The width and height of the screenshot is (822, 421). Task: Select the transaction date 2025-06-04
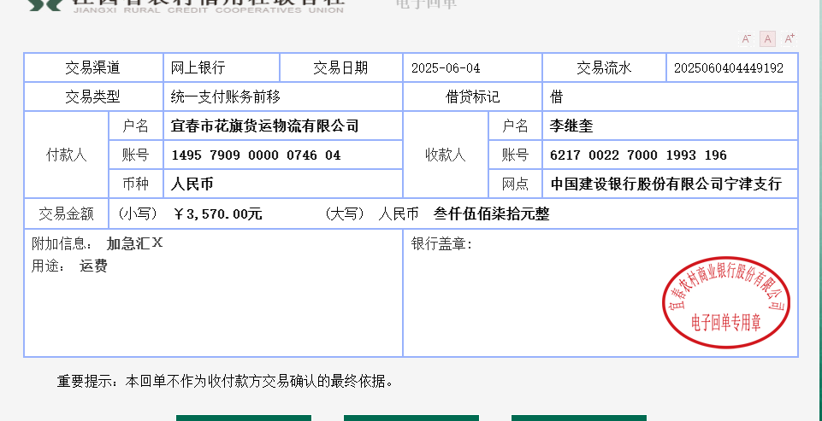point(446,68)
